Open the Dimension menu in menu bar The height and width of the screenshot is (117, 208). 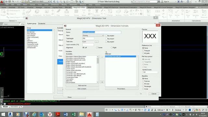tap(55, 5)
